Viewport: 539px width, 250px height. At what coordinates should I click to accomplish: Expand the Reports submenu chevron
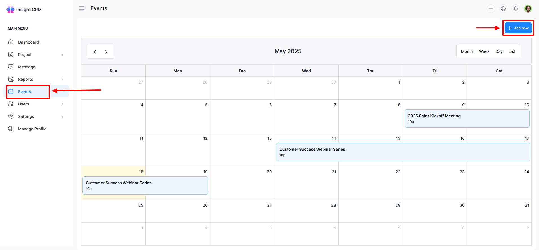[x=62, y=80]
